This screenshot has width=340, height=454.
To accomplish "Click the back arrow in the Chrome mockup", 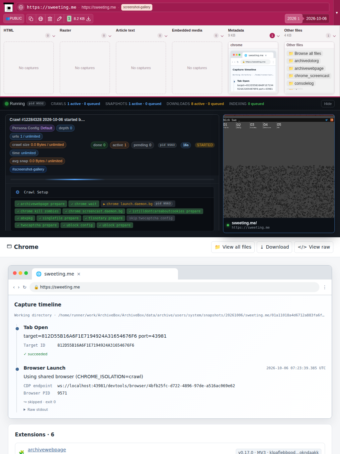I will click(x=14, y=287).
